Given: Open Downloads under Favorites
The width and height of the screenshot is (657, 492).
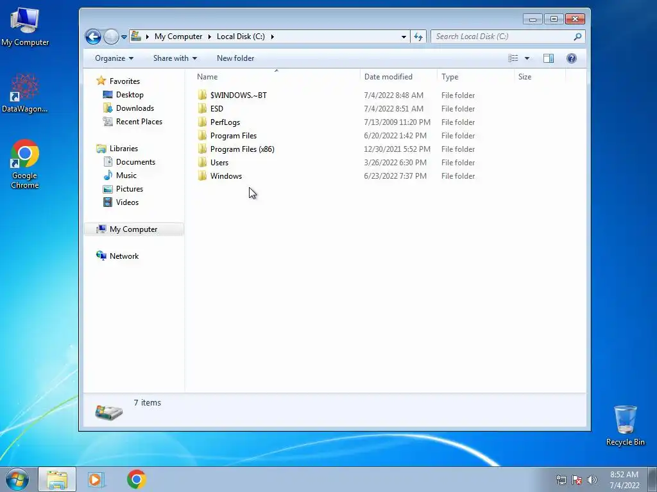Looking at the screenshot, I should (135, 108).
